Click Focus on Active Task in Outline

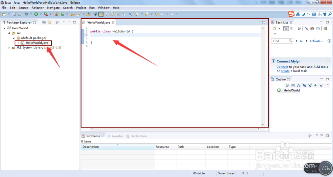pos(288,85)
